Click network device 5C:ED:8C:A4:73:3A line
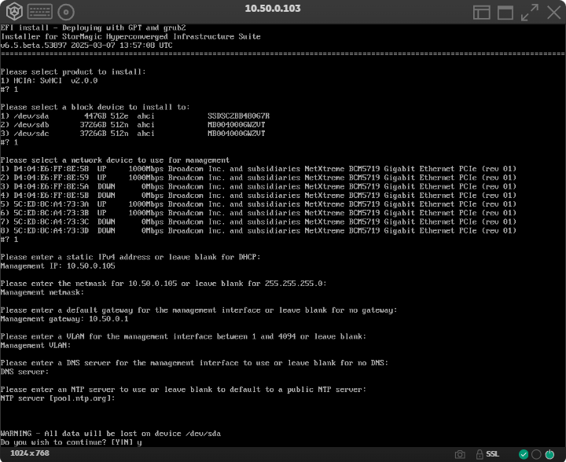The image size is (566, 462). click(x=259, y=204)
